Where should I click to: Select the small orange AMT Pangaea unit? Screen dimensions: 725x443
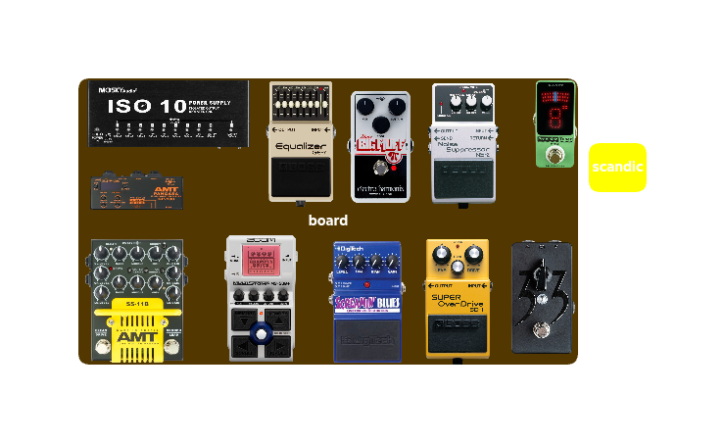[137, 191]
